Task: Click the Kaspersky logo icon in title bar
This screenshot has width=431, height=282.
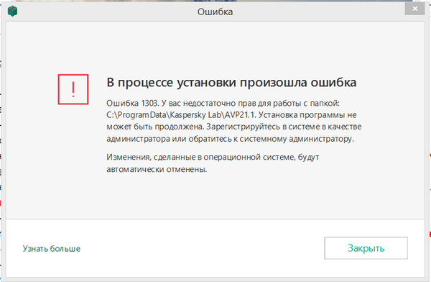Action: [12, 12]
